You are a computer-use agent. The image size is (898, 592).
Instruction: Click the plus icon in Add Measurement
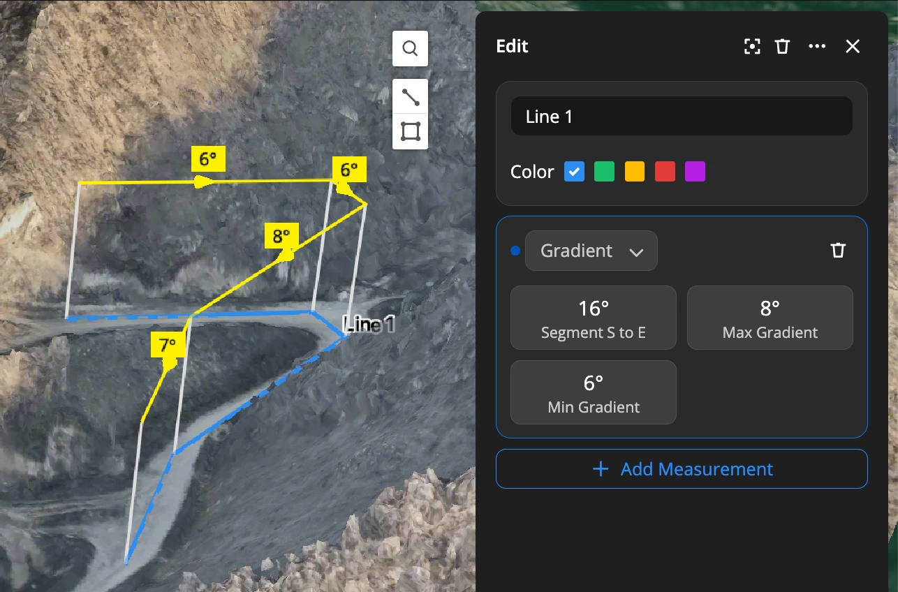[601, 468]
